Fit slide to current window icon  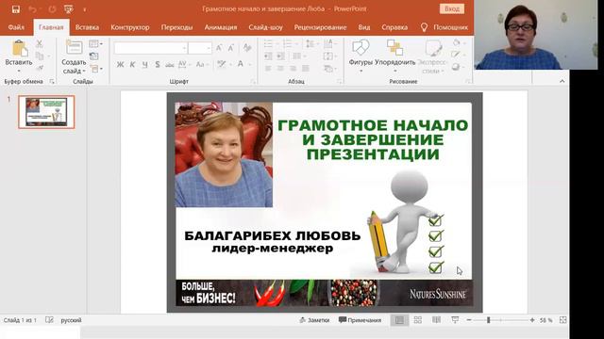tap(562, 320)
